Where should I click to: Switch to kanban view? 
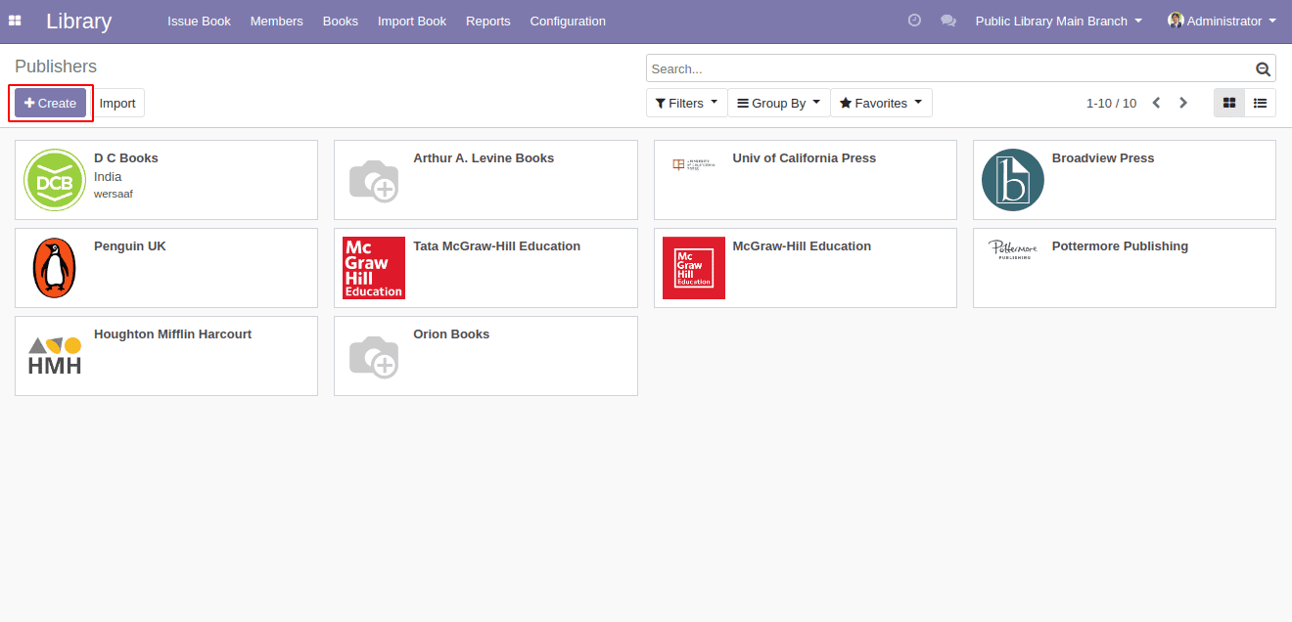[x=1229, y=103]
